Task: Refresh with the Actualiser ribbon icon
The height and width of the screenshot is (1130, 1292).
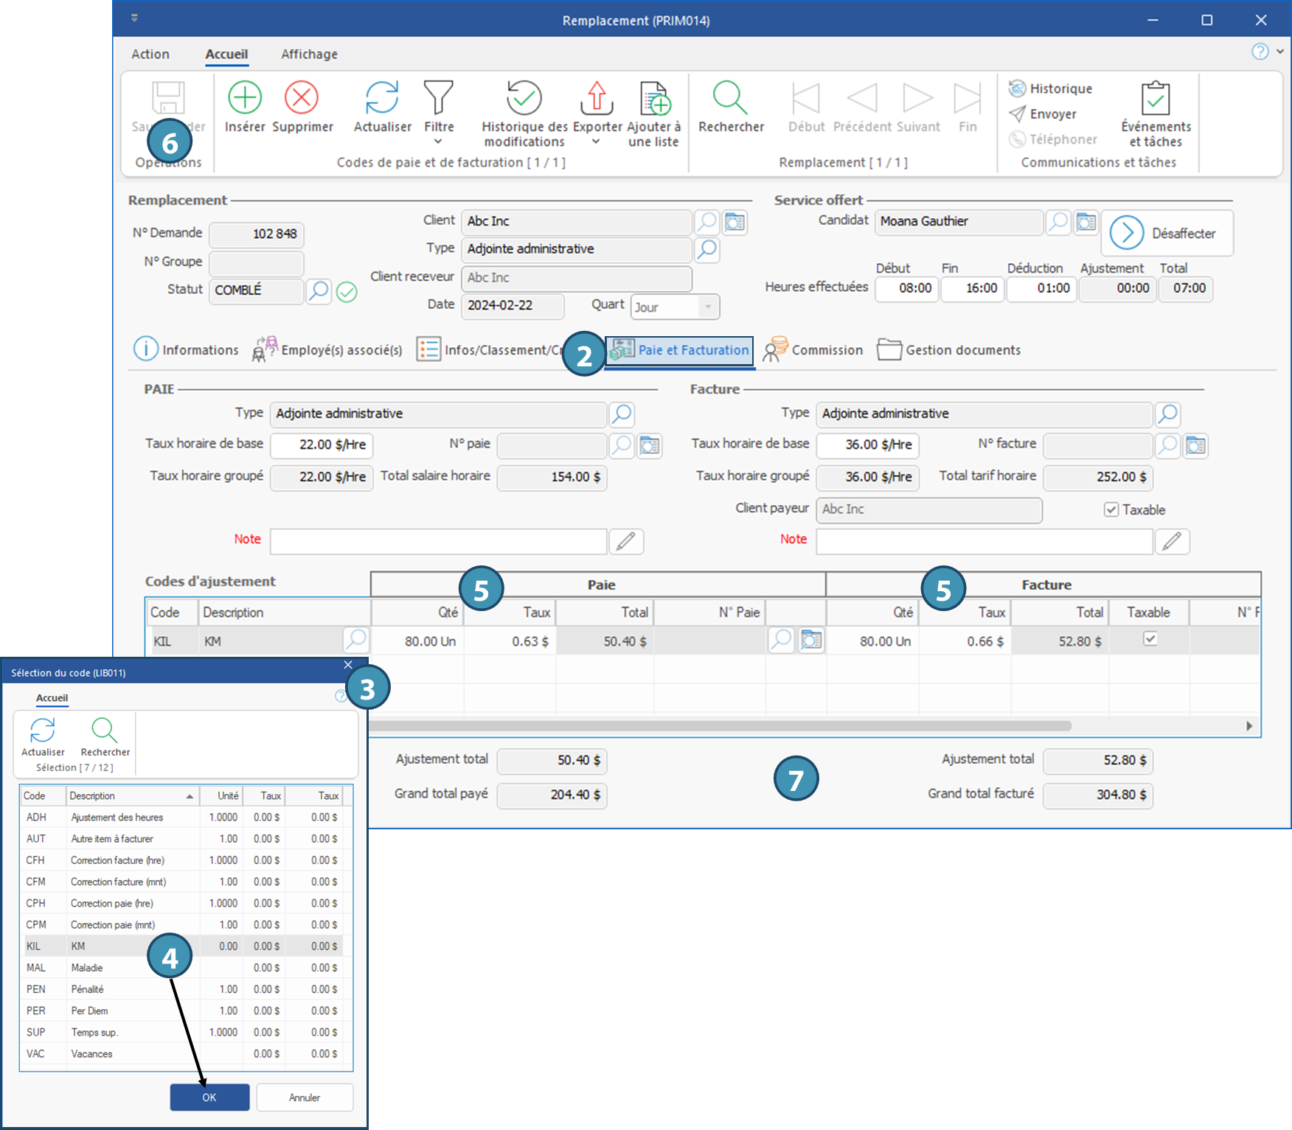Action: pos(382,98)
